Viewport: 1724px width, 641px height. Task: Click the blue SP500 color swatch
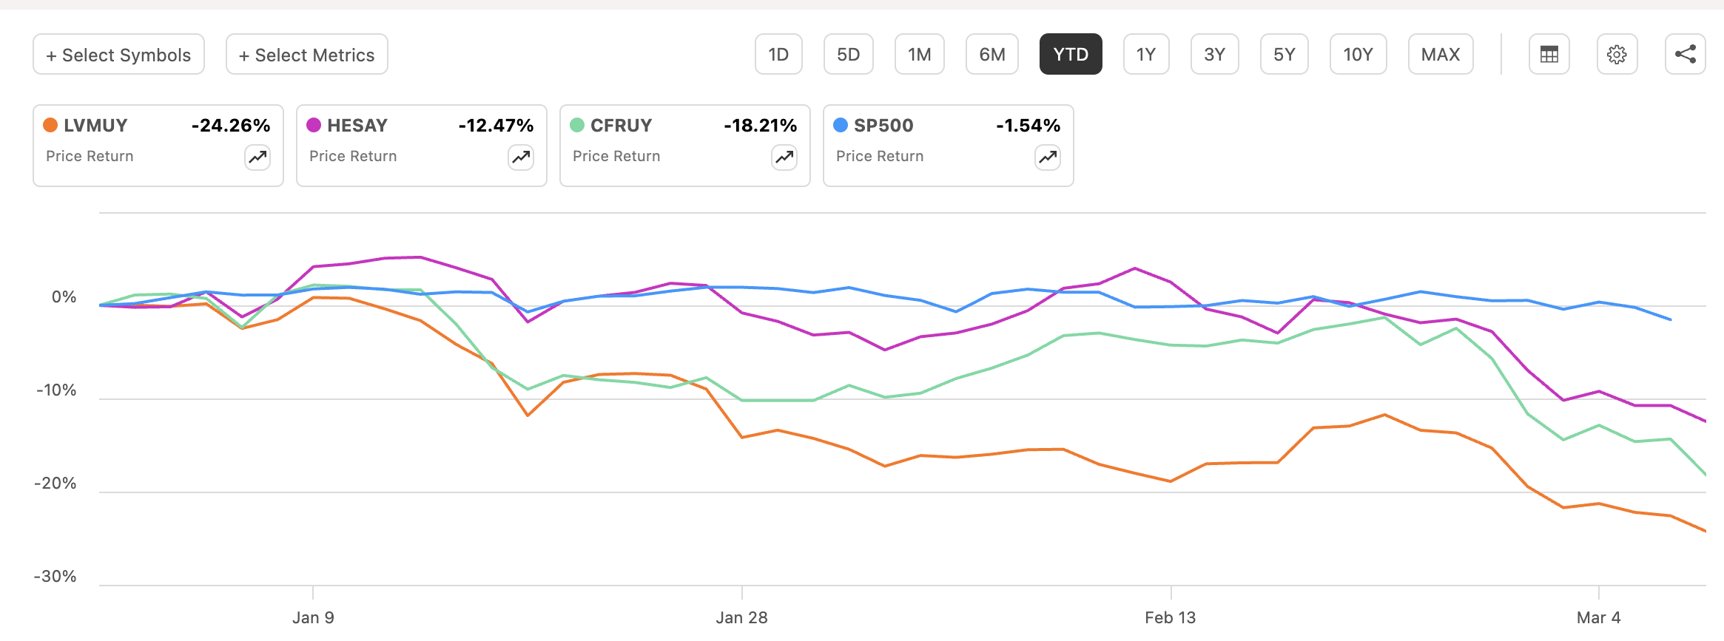tap(841, 125)
